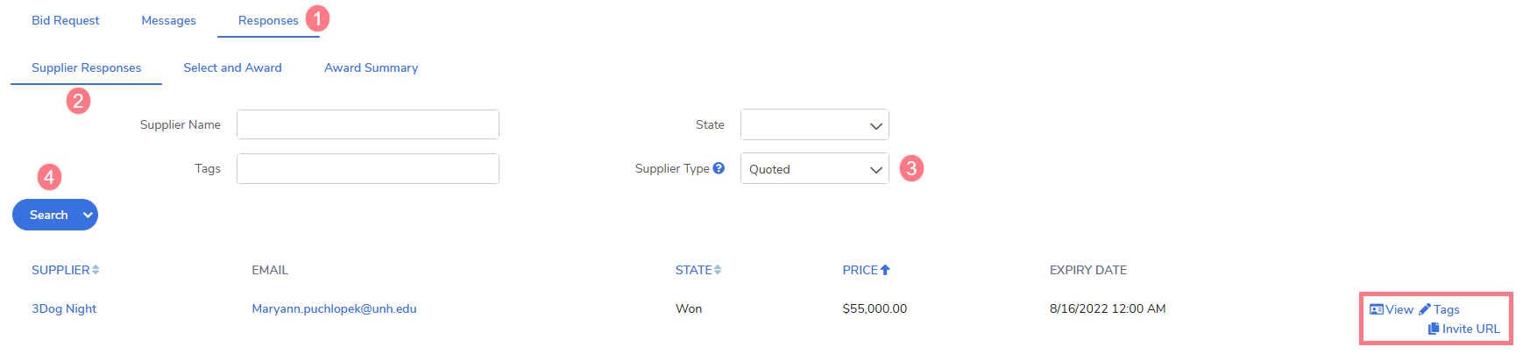Click the Invite URL copy icon

tap(1434, 329)
